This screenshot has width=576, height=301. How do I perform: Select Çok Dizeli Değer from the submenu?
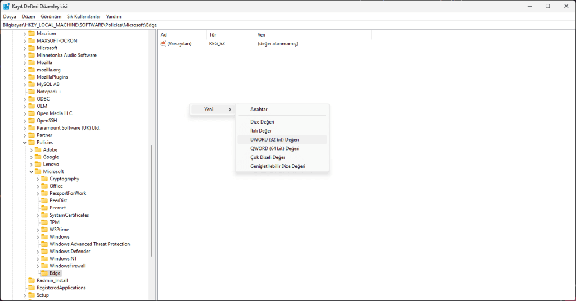(282, 157)
